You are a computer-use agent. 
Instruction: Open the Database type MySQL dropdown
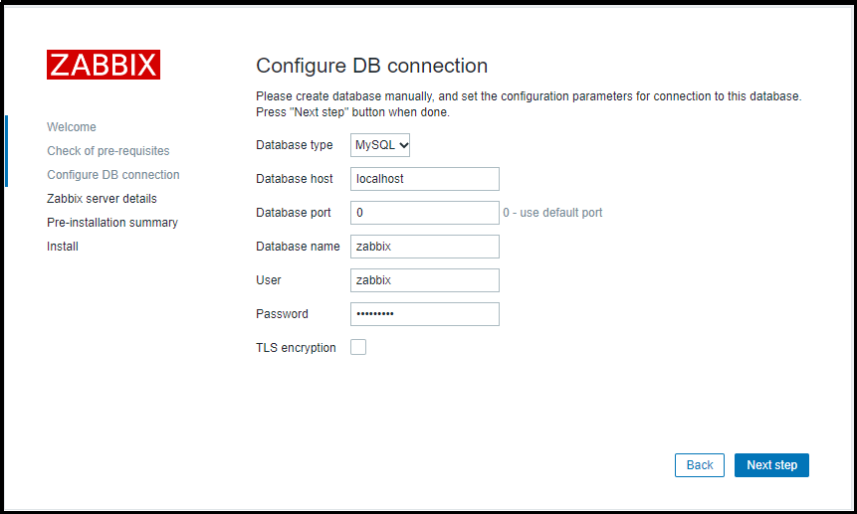click(380, 145)
